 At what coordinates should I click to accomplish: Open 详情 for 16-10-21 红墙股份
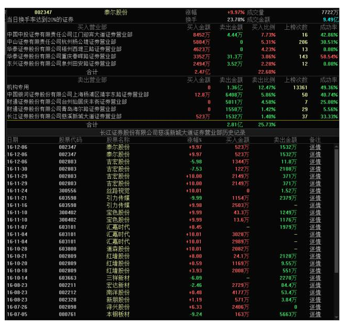[315, 256]
